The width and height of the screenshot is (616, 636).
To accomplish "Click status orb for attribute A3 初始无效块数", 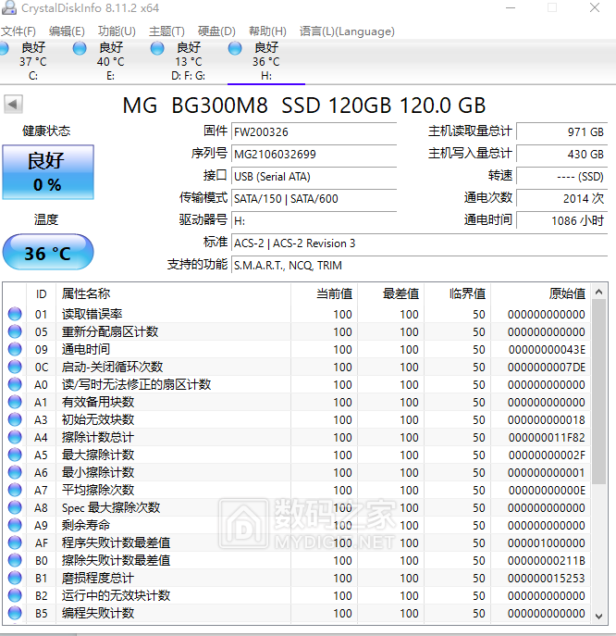I will [15, 419].
